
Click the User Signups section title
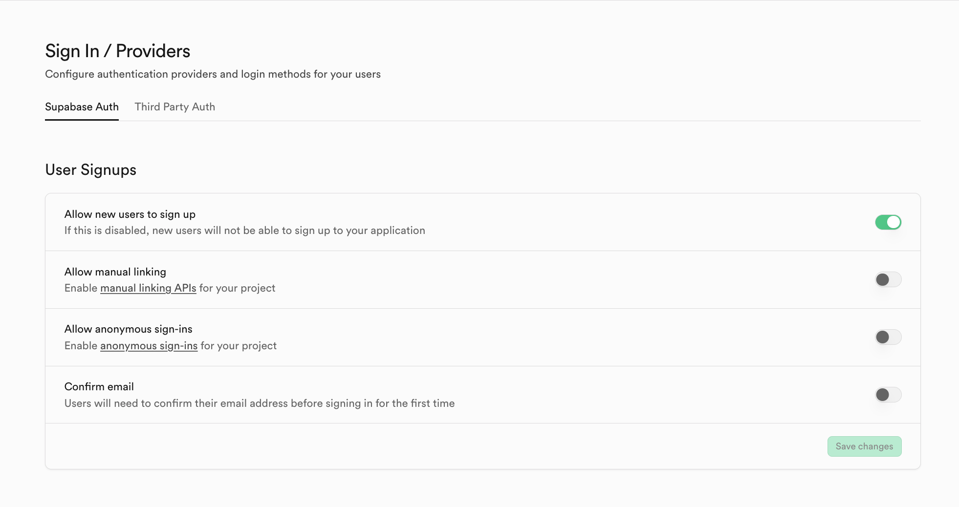pyautogui.click(x=90, y=170)
